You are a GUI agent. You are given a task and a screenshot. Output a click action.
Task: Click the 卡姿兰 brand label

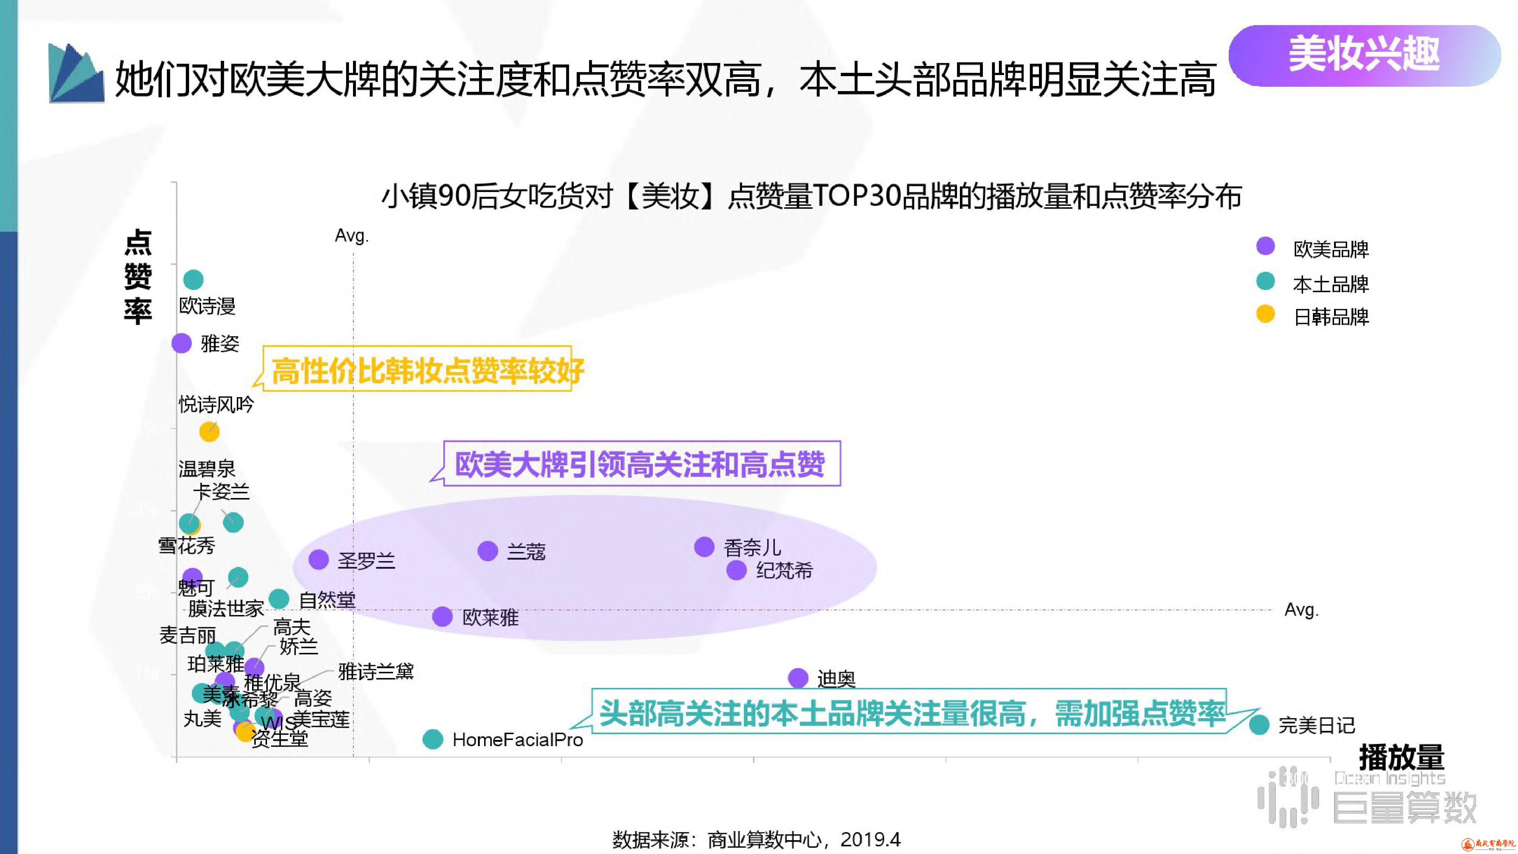[x=221, y=491]
